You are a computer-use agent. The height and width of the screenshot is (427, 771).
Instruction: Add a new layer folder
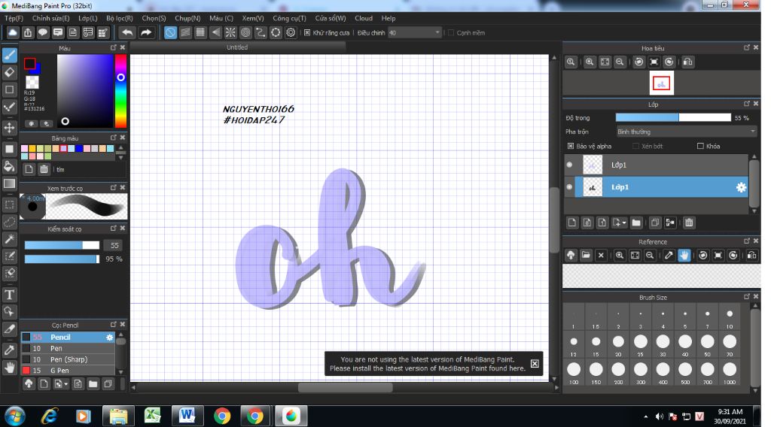636,223
